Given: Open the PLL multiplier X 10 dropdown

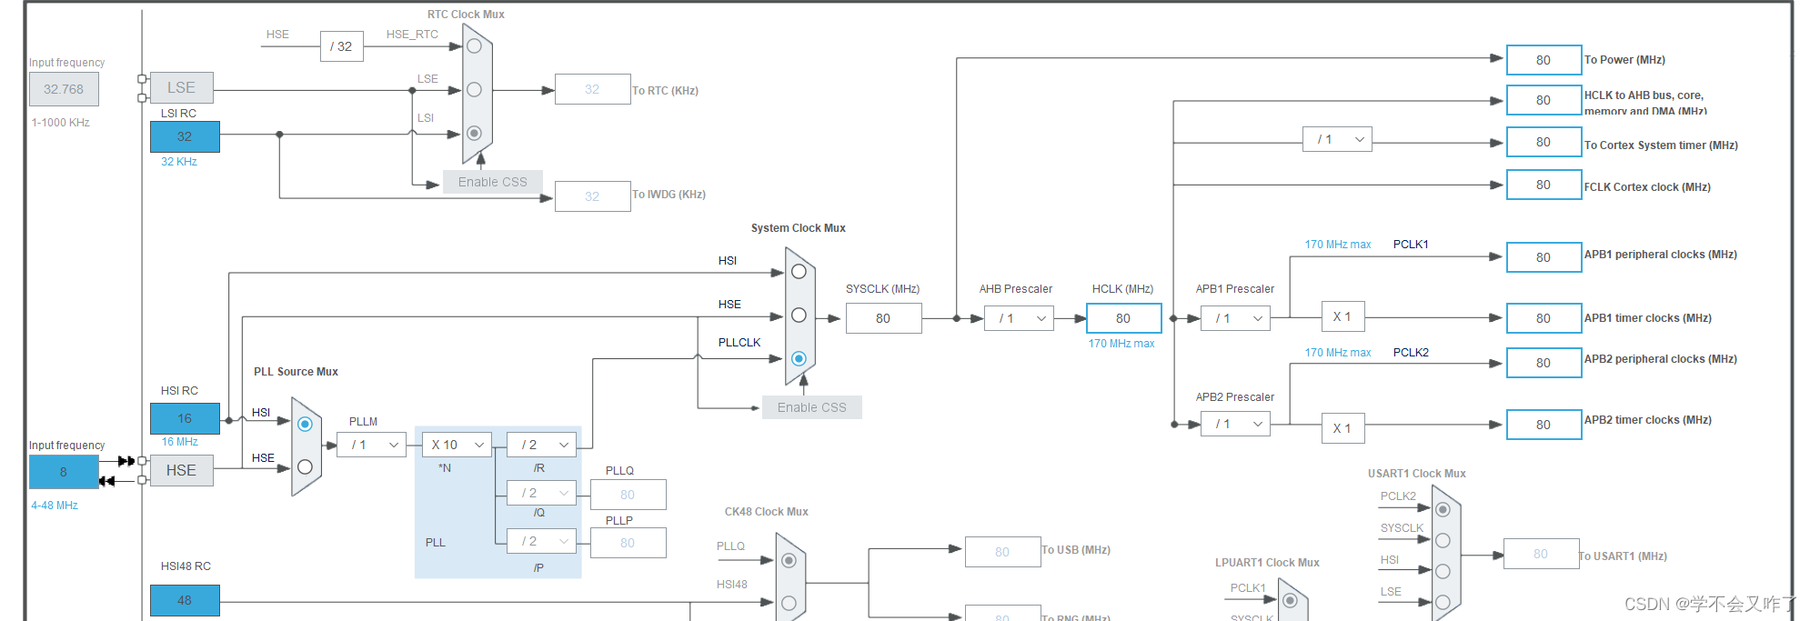Looking at the screenshot, I should [457, 445].
